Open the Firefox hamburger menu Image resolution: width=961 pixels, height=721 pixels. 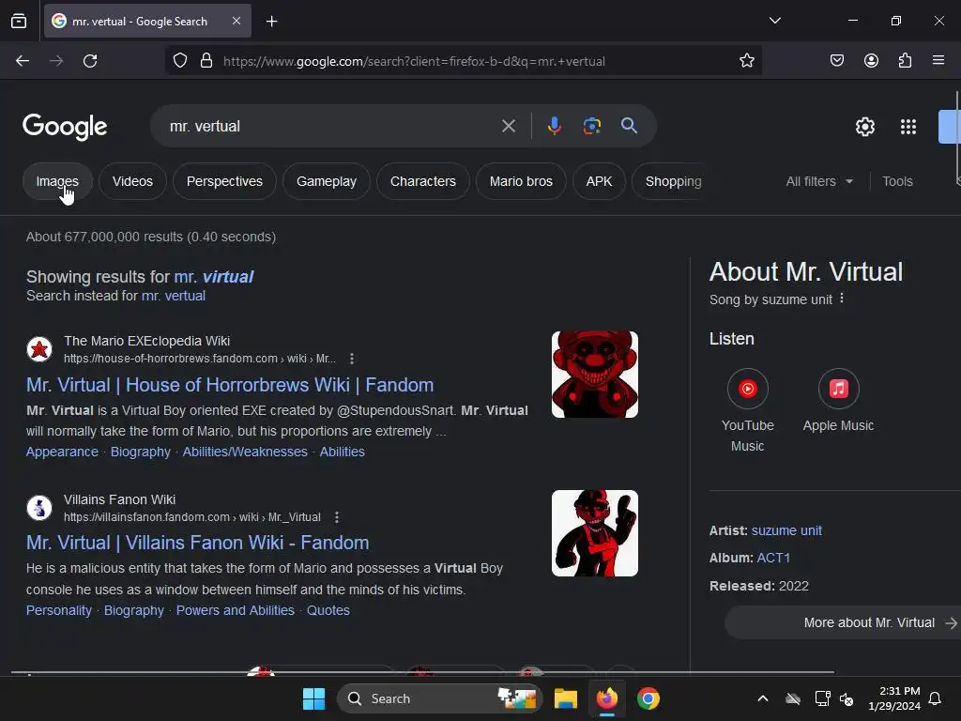pos(938,60)
